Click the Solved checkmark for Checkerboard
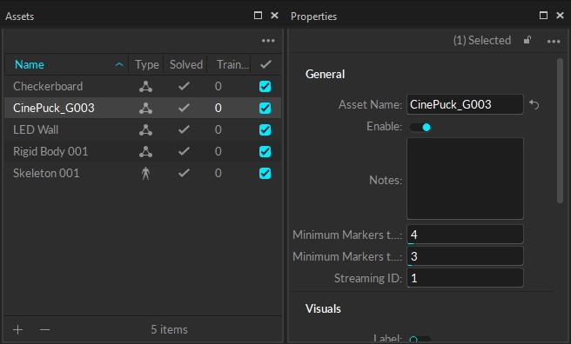571x344 pixels. pos(184,86)
